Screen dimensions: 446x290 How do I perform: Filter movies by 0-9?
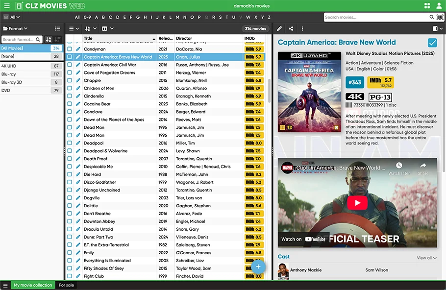tap(87, 17)
